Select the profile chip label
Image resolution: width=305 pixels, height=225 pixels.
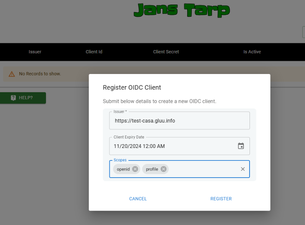[152, 169]
